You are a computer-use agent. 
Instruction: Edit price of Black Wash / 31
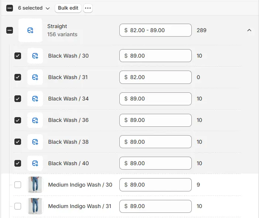(x=156, y=77)
